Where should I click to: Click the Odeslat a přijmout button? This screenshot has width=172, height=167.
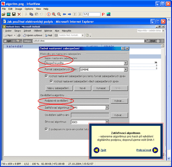(x=32, y=35)
